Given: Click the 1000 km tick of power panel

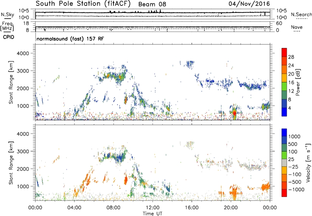Looking at the screenshot, I should [x=23, y=106].
